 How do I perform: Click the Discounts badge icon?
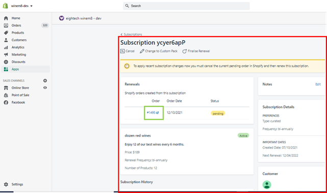pos(6,62)
